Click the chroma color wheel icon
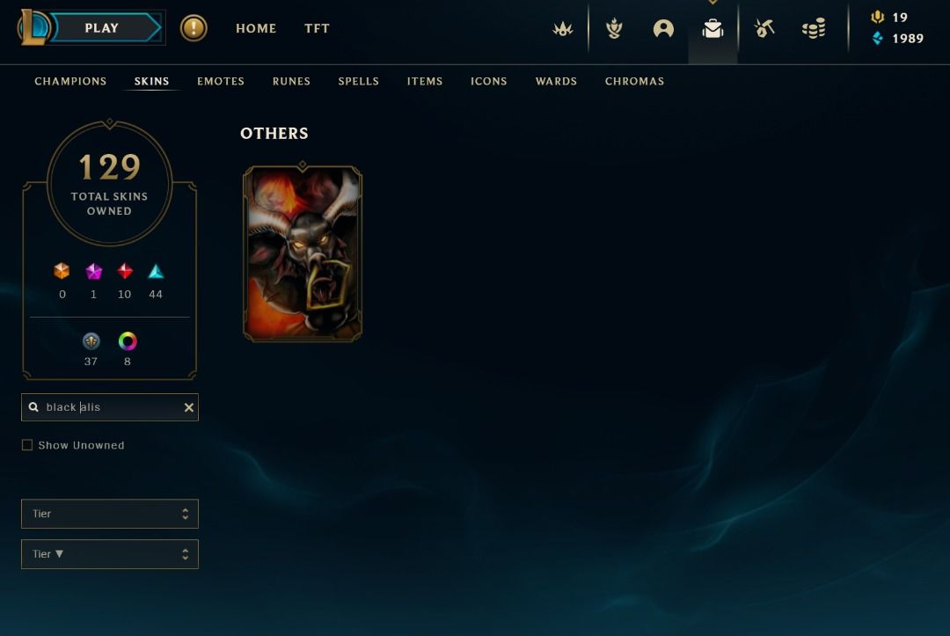 tap(128, 341)
